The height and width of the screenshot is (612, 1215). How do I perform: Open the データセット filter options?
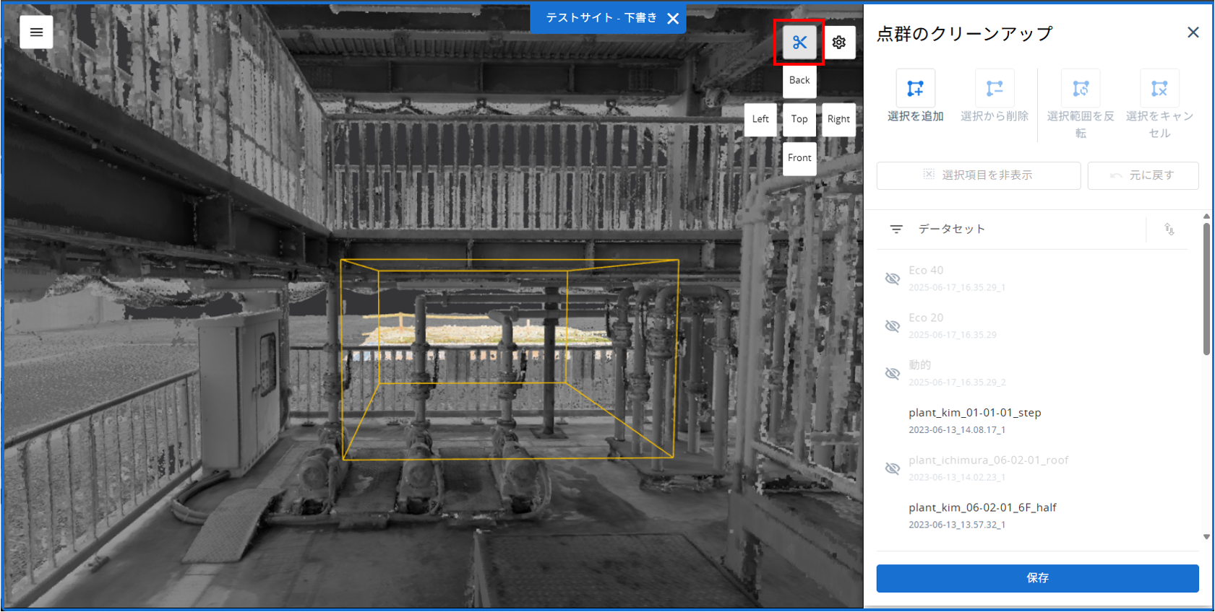(x=896, y=229)
